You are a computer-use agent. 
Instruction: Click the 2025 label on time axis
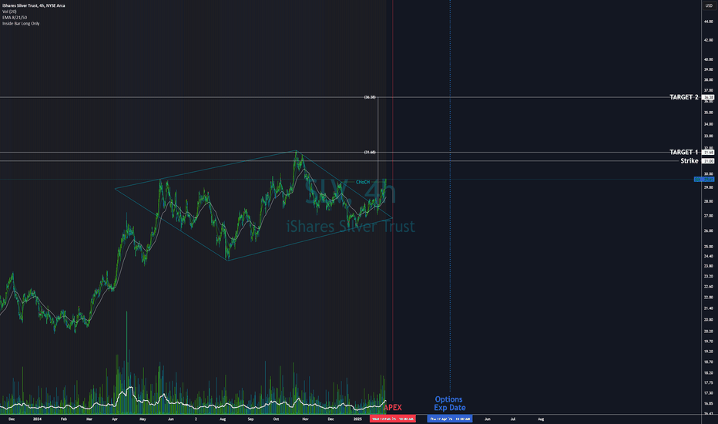coord(357,419)
